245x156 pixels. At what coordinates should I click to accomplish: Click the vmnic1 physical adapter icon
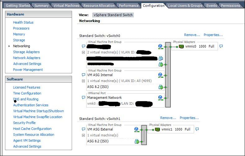tap(157, 129)
